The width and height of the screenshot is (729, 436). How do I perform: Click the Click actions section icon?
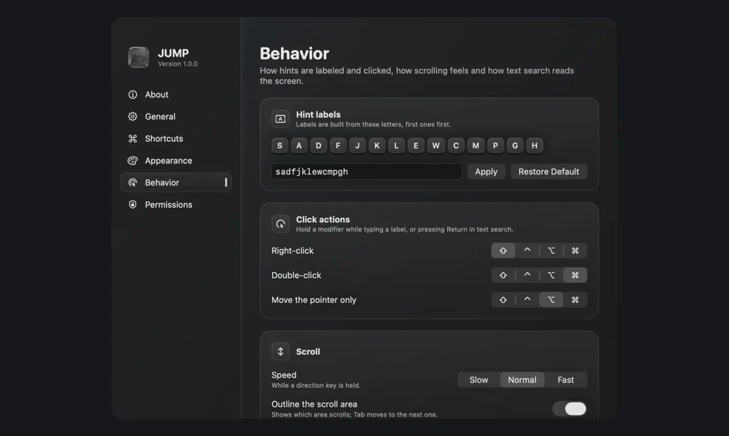[281, 224]
